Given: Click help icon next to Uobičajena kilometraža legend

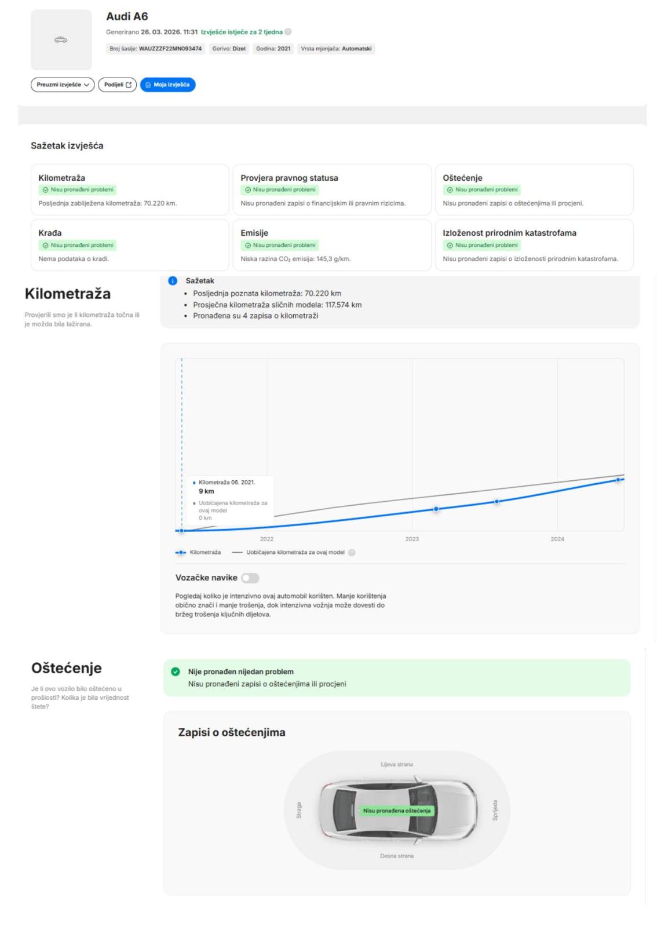Looking at the screenshot, I should tap(352, 553).
